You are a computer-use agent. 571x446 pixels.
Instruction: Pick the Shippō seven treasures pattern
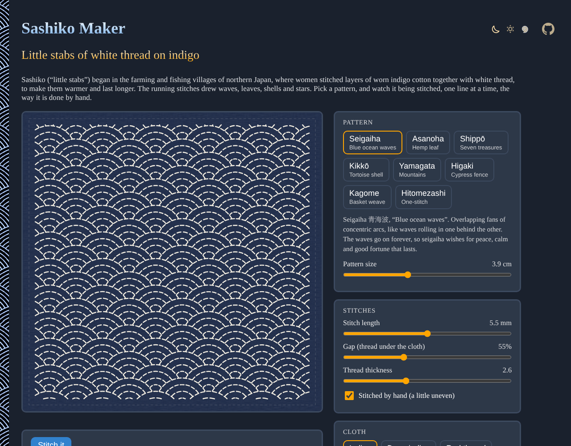pyautogui.click(x=481, y=142)
